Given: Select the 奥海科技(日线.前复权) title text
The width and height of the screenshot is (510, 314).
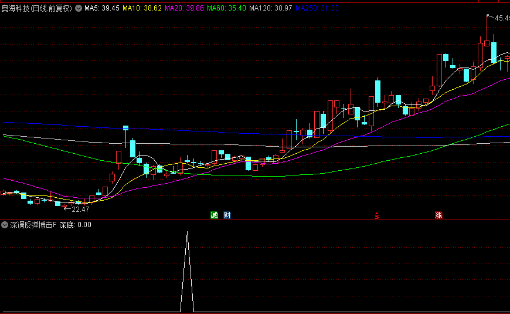Looking at the screenshot, I should tap(37, 8).
